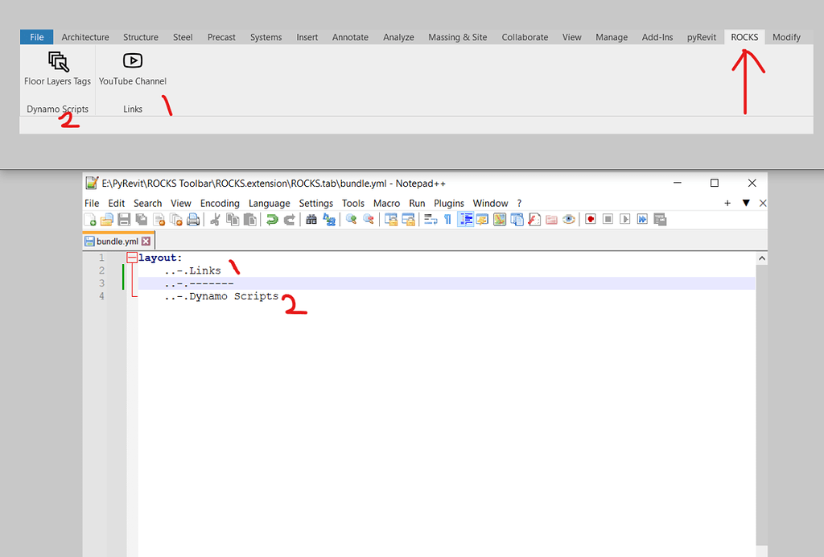The height and width of the screenshot is (557, 824).
Task: Print the current document
Action: 192,219
